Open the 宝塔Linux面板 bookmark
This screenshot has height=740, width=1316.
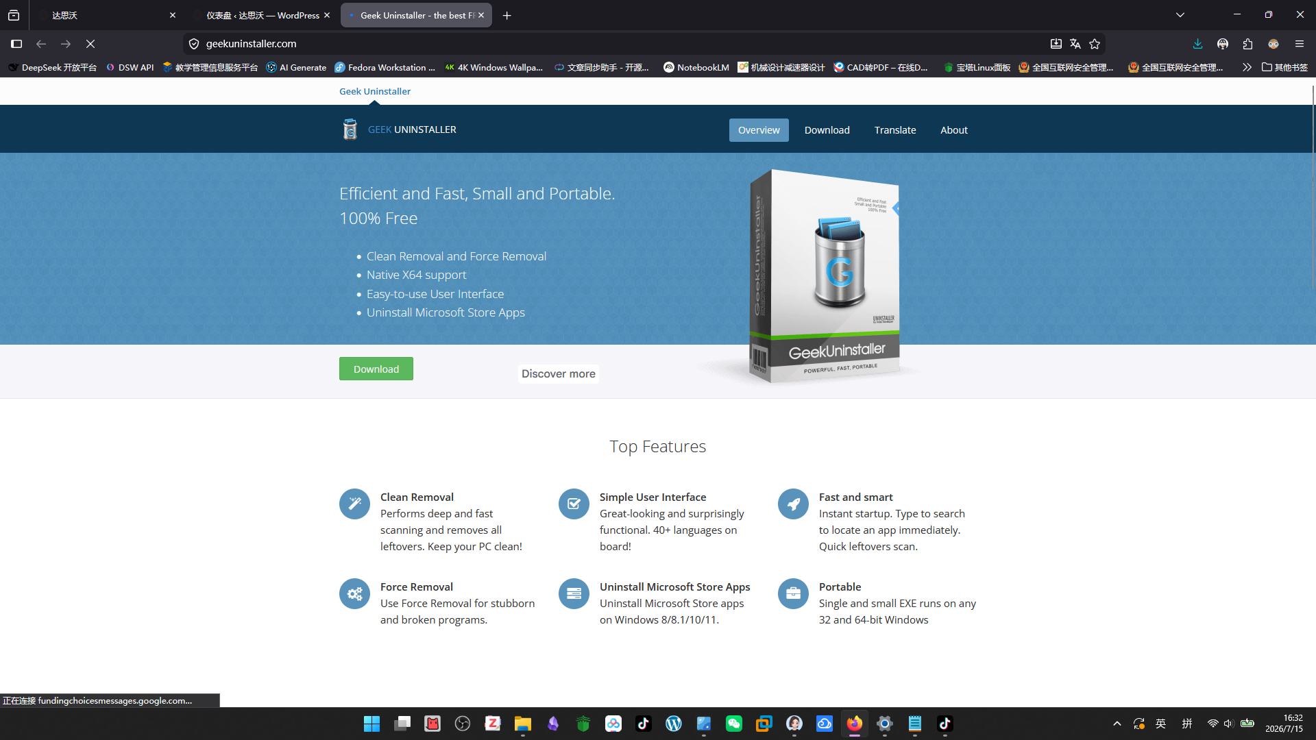(977, 67)
